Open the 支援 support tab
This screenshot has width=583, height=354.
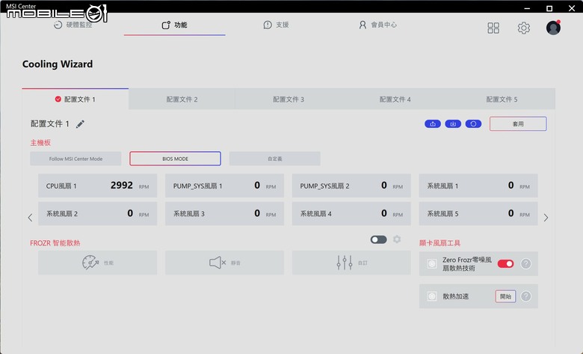click(276, 25)
